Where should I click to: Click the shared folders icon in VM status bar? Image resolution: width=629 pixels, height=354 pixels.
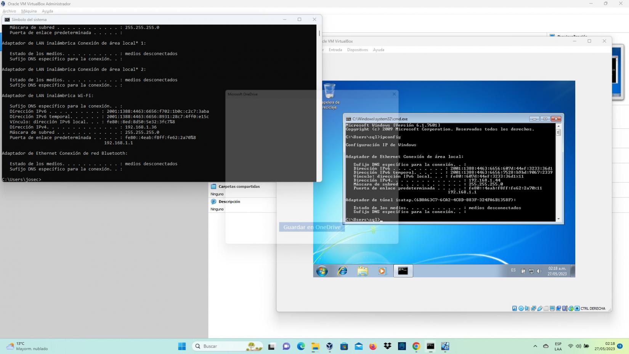[x=546, y=308]
